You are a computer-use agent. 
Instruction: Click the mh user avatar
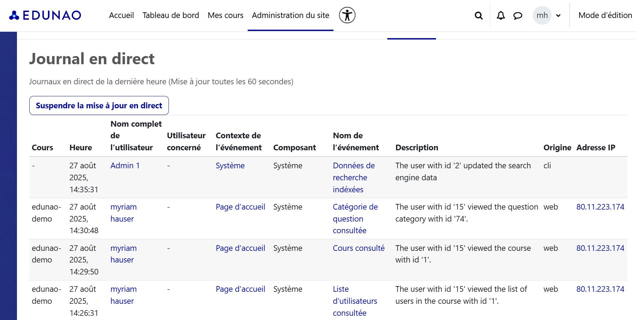click(x=542, y=15)
